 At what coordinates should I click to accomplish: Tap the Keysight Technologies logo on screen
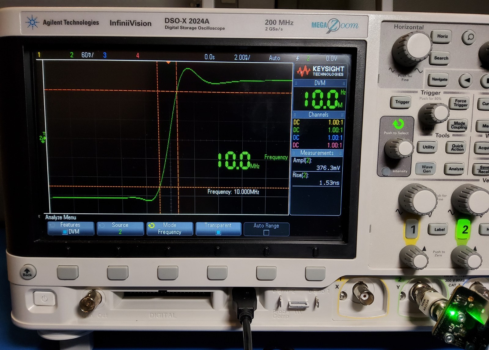[320, 71]
